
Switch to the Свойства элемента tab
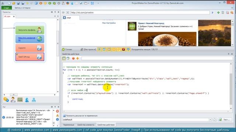point(86,125)
